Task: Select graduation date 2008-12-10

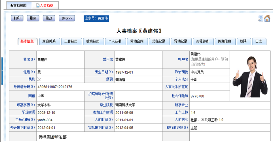Action: [x=46, y=113]
